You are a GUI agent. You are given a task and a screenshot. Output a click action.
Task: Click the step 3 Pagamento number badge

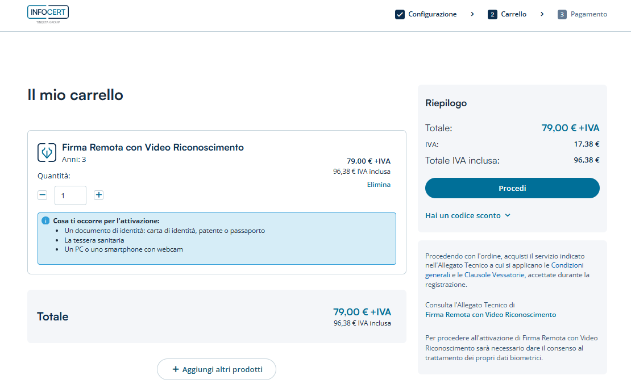[562, 14]
